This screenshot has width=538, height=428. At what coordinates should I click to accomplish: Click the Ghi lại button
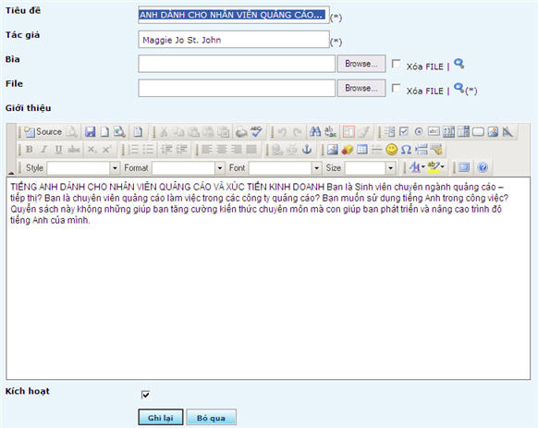161,418
